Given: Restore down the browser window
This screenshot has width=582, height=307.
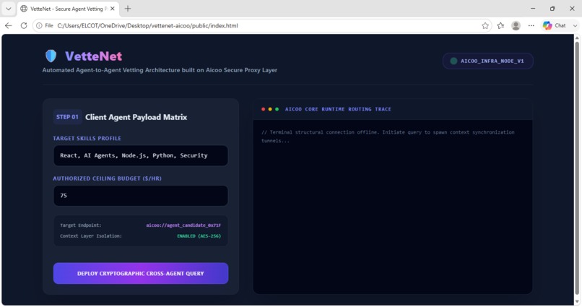Looking at the screenshot, I should (552, 9).
